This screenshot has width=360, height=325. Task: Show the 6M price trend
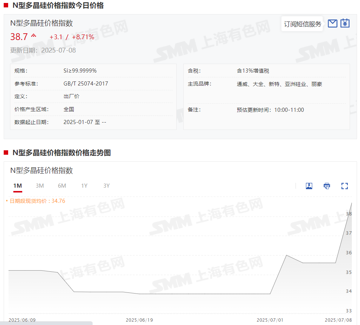62,186
